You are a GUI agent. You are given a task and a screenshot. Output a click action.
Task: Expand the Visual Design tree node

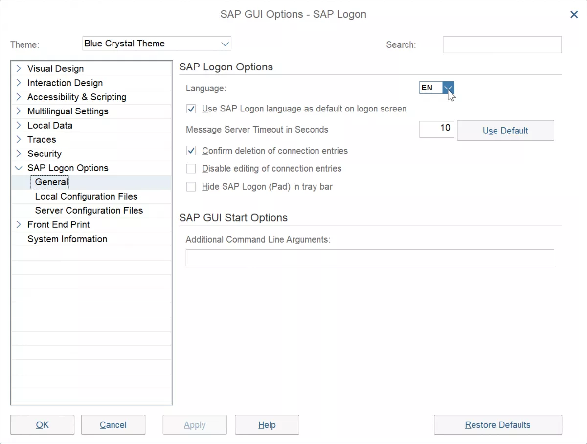point(19,68)
